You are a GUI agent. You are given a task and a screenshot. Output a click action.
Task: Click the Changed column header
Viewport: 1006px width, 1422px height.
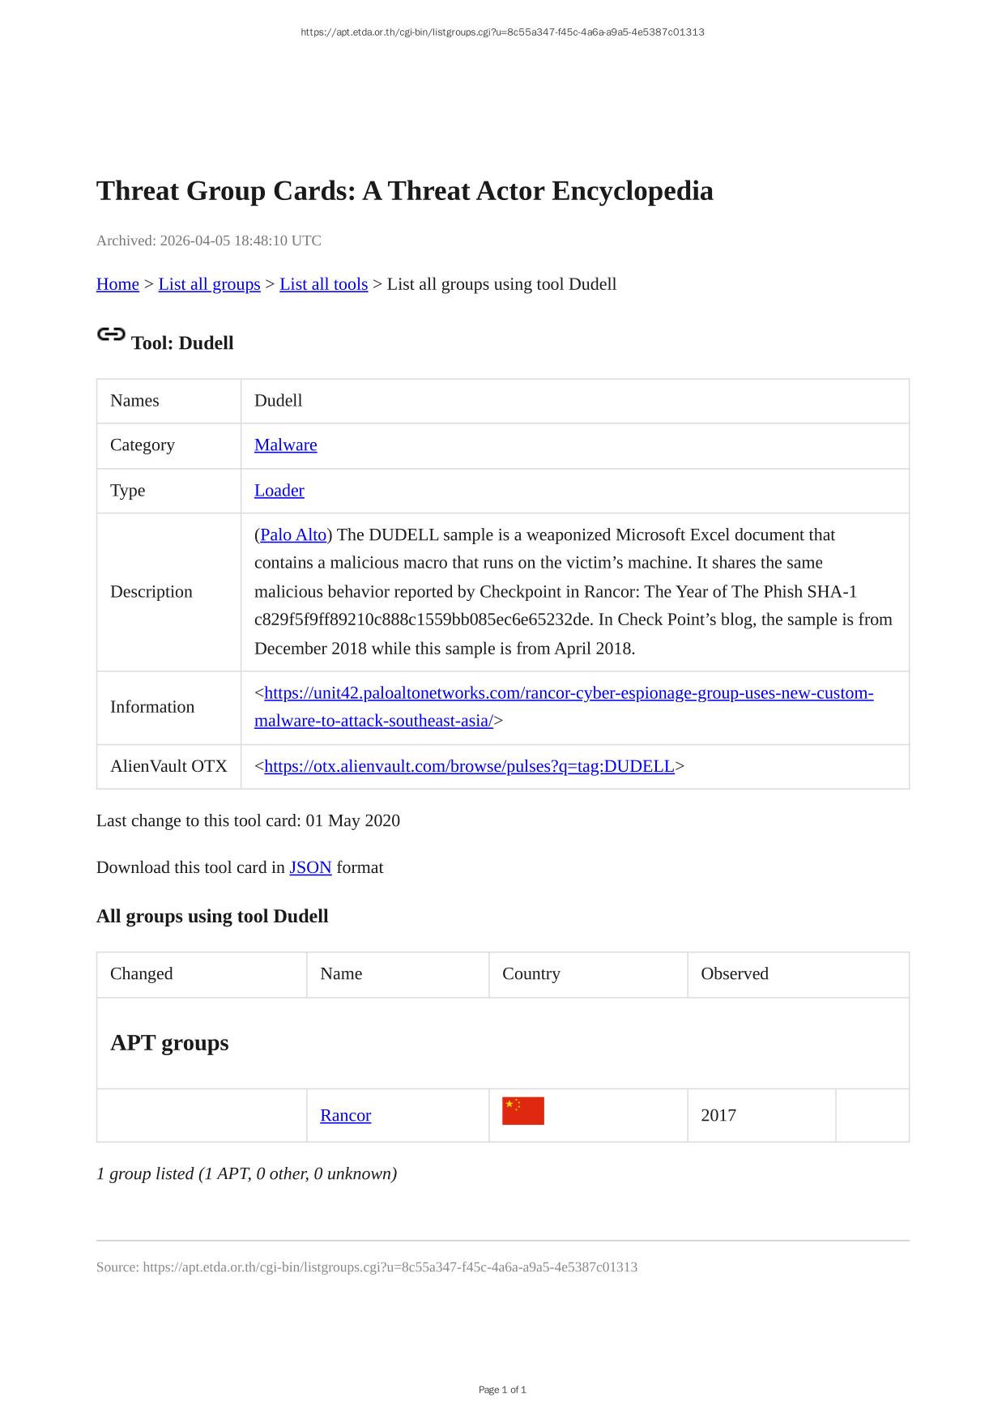point(142,974)
